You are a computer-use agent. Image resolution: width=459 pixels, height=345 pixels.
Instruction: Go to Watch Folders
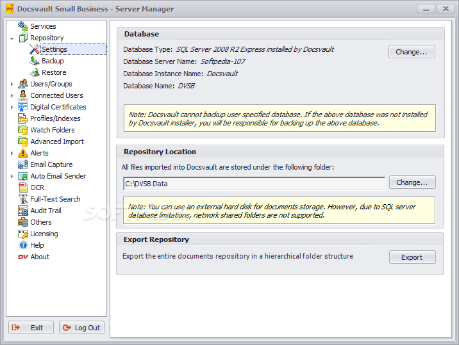point(53,130)
